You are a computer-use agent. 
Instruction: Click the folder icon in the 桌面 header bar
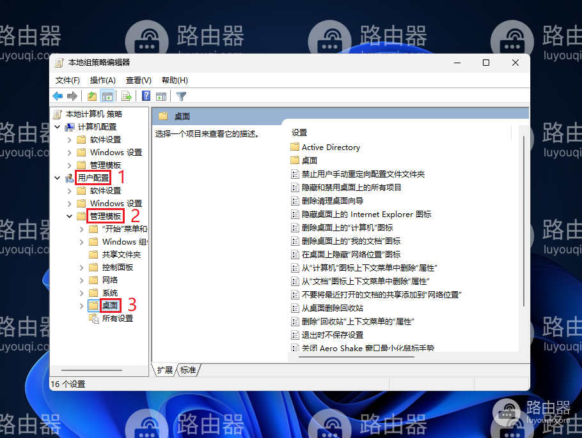[x=163, y=116]
